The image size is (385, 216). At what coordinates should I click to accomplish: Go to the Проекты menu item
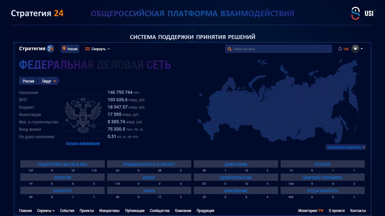pos(87,211)
